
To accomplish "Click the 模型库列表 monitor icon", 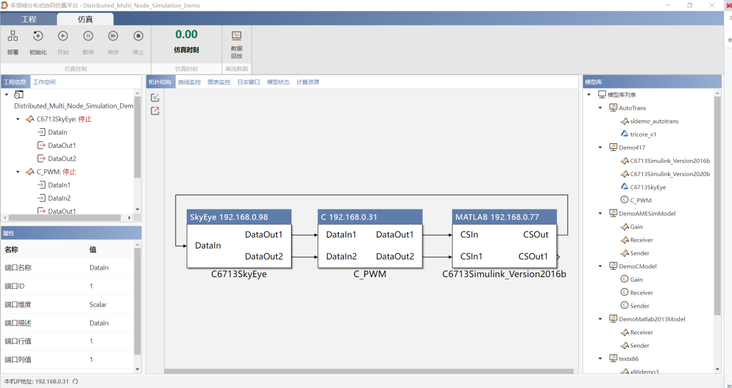I will coord(602,95).
